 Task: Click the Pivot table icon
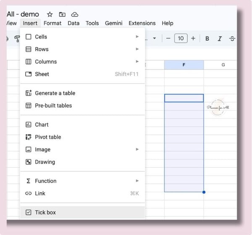click(29, 137)
